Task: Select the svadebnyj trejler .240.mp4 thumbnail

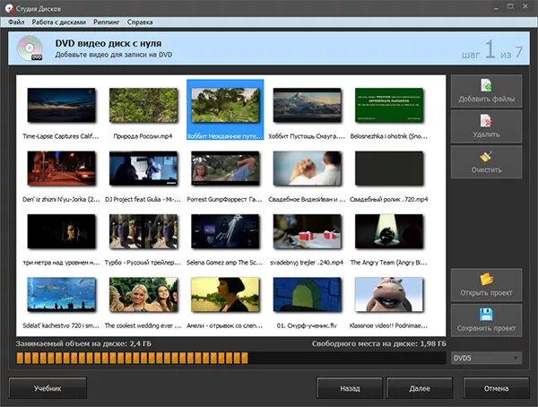Action: coord(307,231)
